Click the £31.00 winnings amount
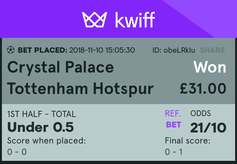237x164 pixels. pos(203,88)
